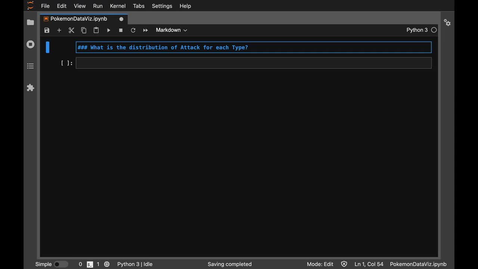The image size is (478, 269).
Task: Cut the selected cell with the scissors icon
Action: click(71, 30)
